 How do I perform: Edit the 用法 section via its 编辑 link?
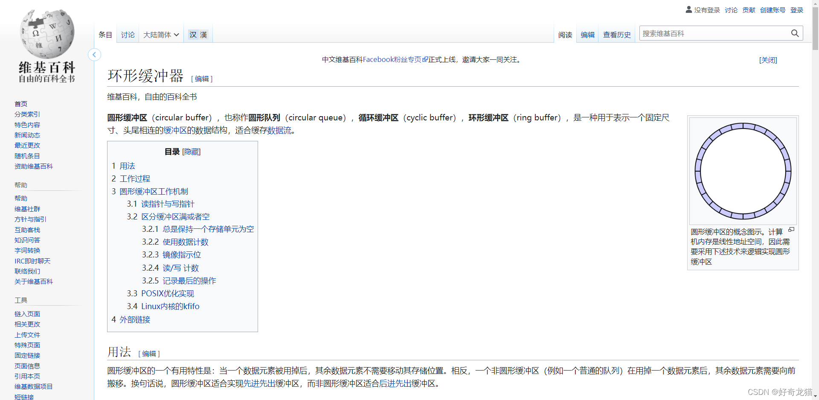click(149, 354)
